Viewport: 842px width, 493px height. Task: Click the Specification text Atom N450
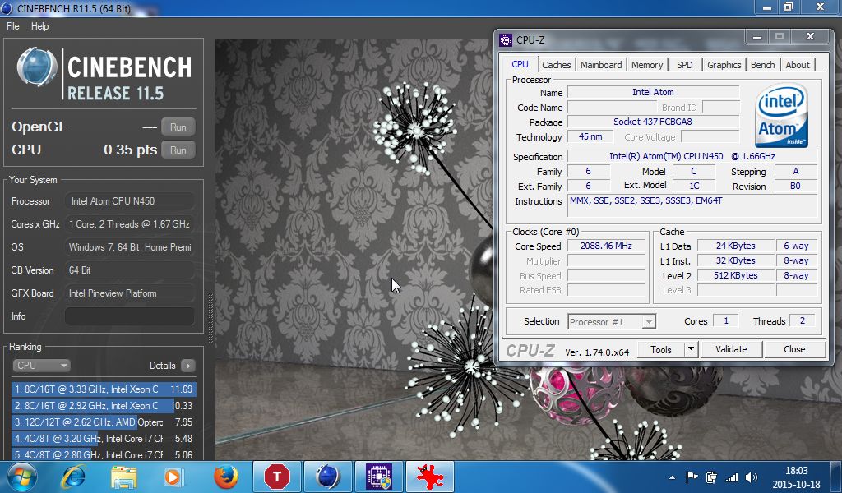pyautogui.click(x=692, y=157)
